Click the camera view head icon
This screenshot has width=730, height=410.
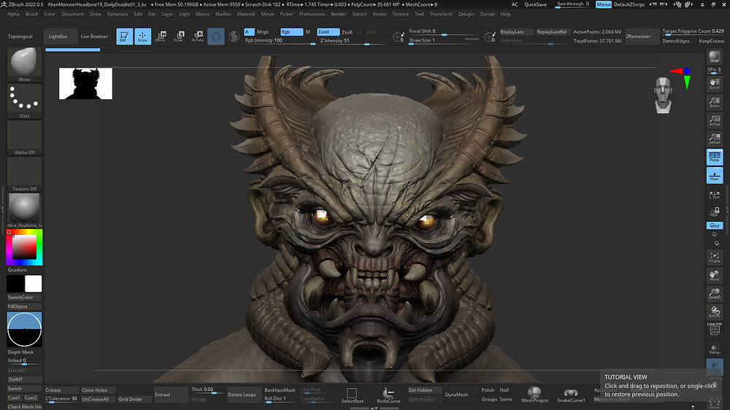coord(663,96)
